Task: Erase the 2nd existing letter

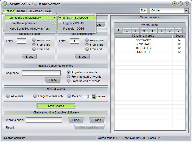Action: tap(82, 57)
